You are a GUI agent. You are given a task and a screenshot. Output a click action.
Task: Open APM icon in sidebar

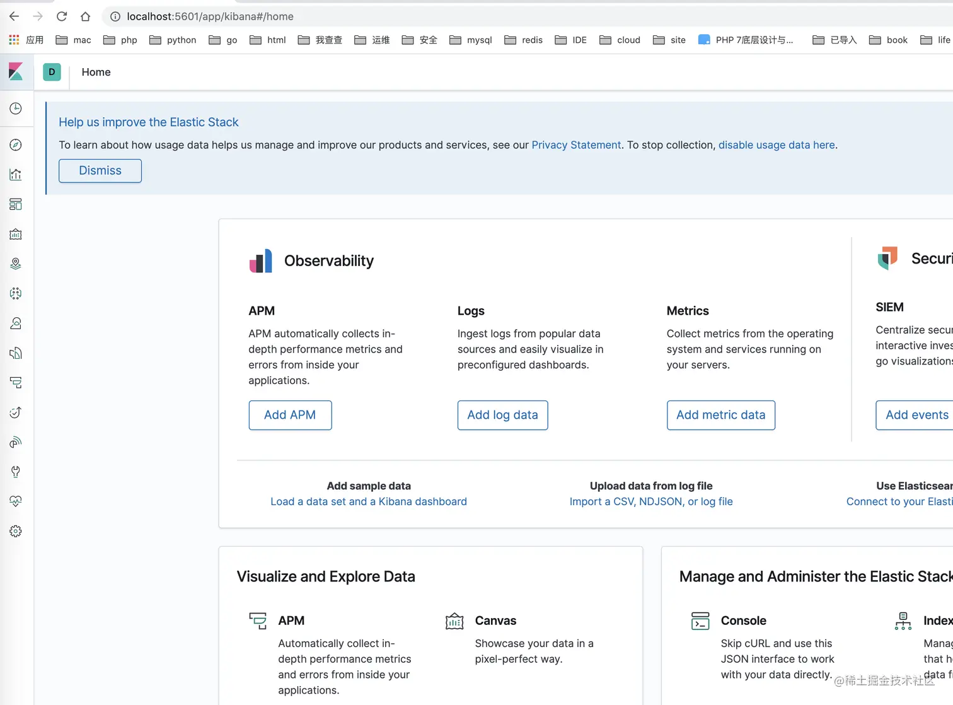pos(16,383)
